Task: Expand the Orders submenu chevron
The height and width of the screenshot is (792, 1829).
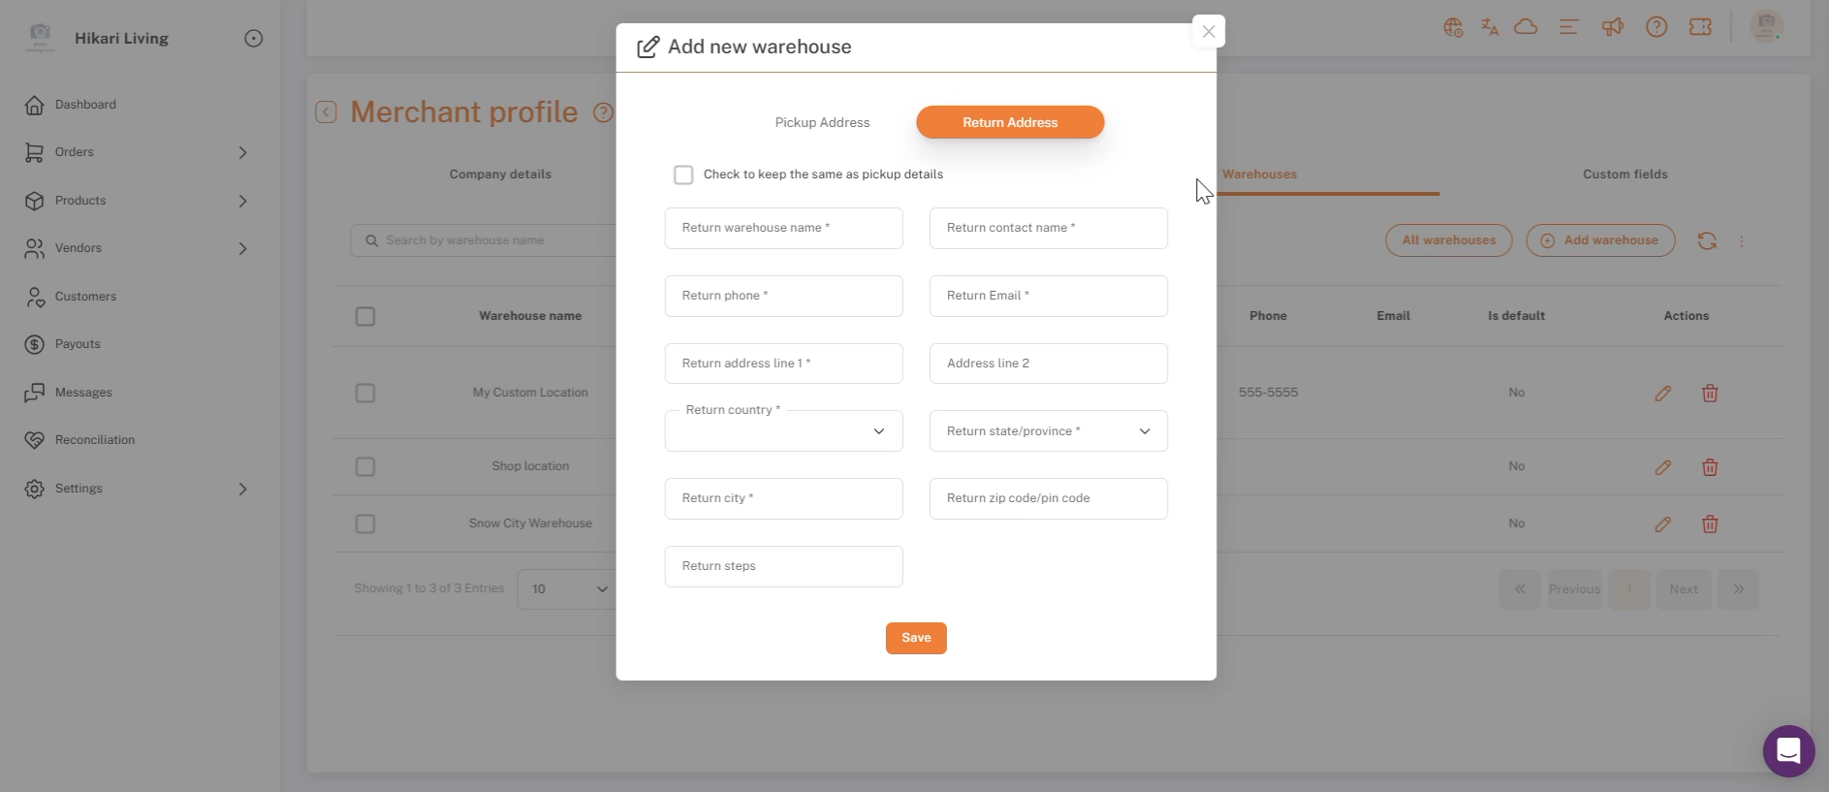Action: coord(243,152)
